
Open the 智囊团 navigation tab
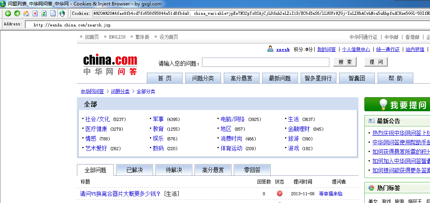click(x=357, y=78)
